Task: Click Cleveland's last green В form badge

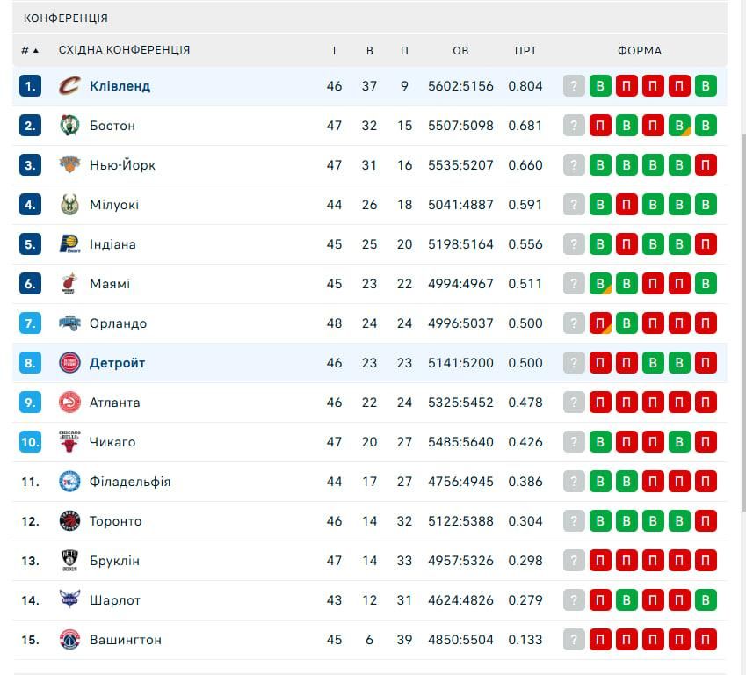Action: tap(706, 86)
